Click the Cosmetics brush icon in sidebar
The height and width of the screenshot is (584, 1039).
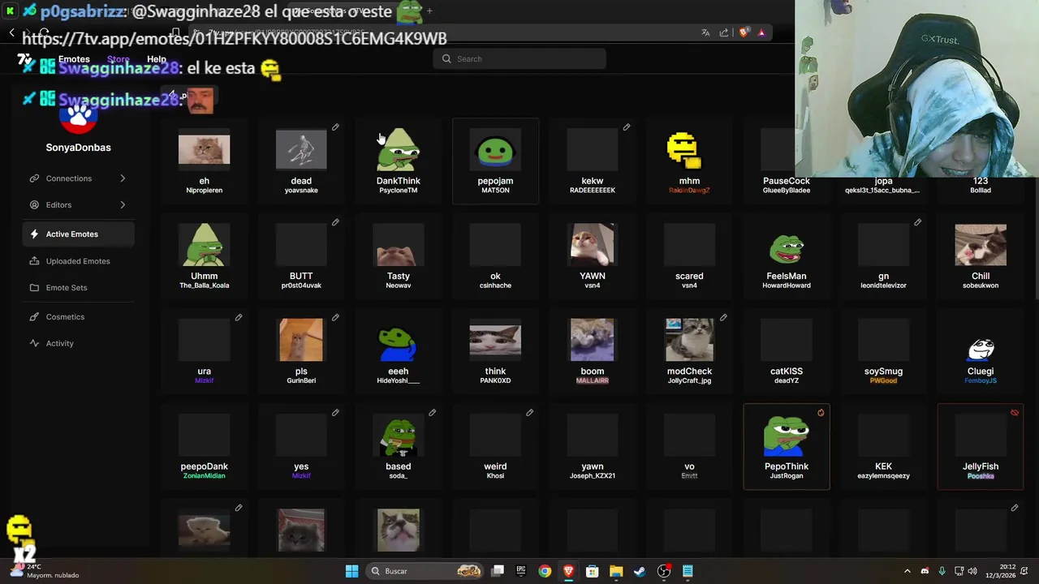pos(34,317)
